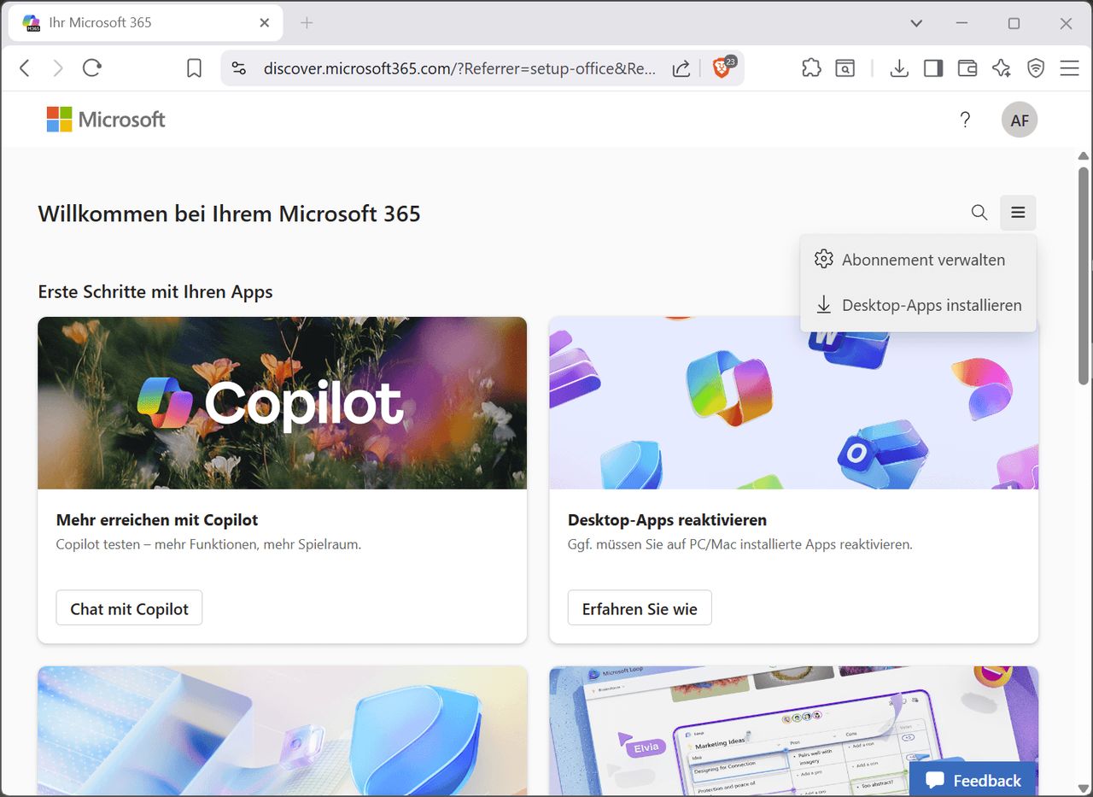Bookmark this page with bookmark icon
The height and width of the screenshot is (797, 1093).
195,68
